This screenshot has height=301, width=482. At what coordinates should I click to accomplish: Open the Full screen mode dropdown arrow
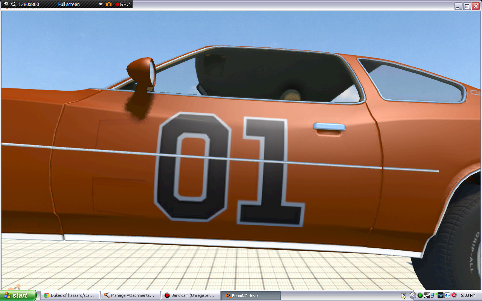point(101,4)
